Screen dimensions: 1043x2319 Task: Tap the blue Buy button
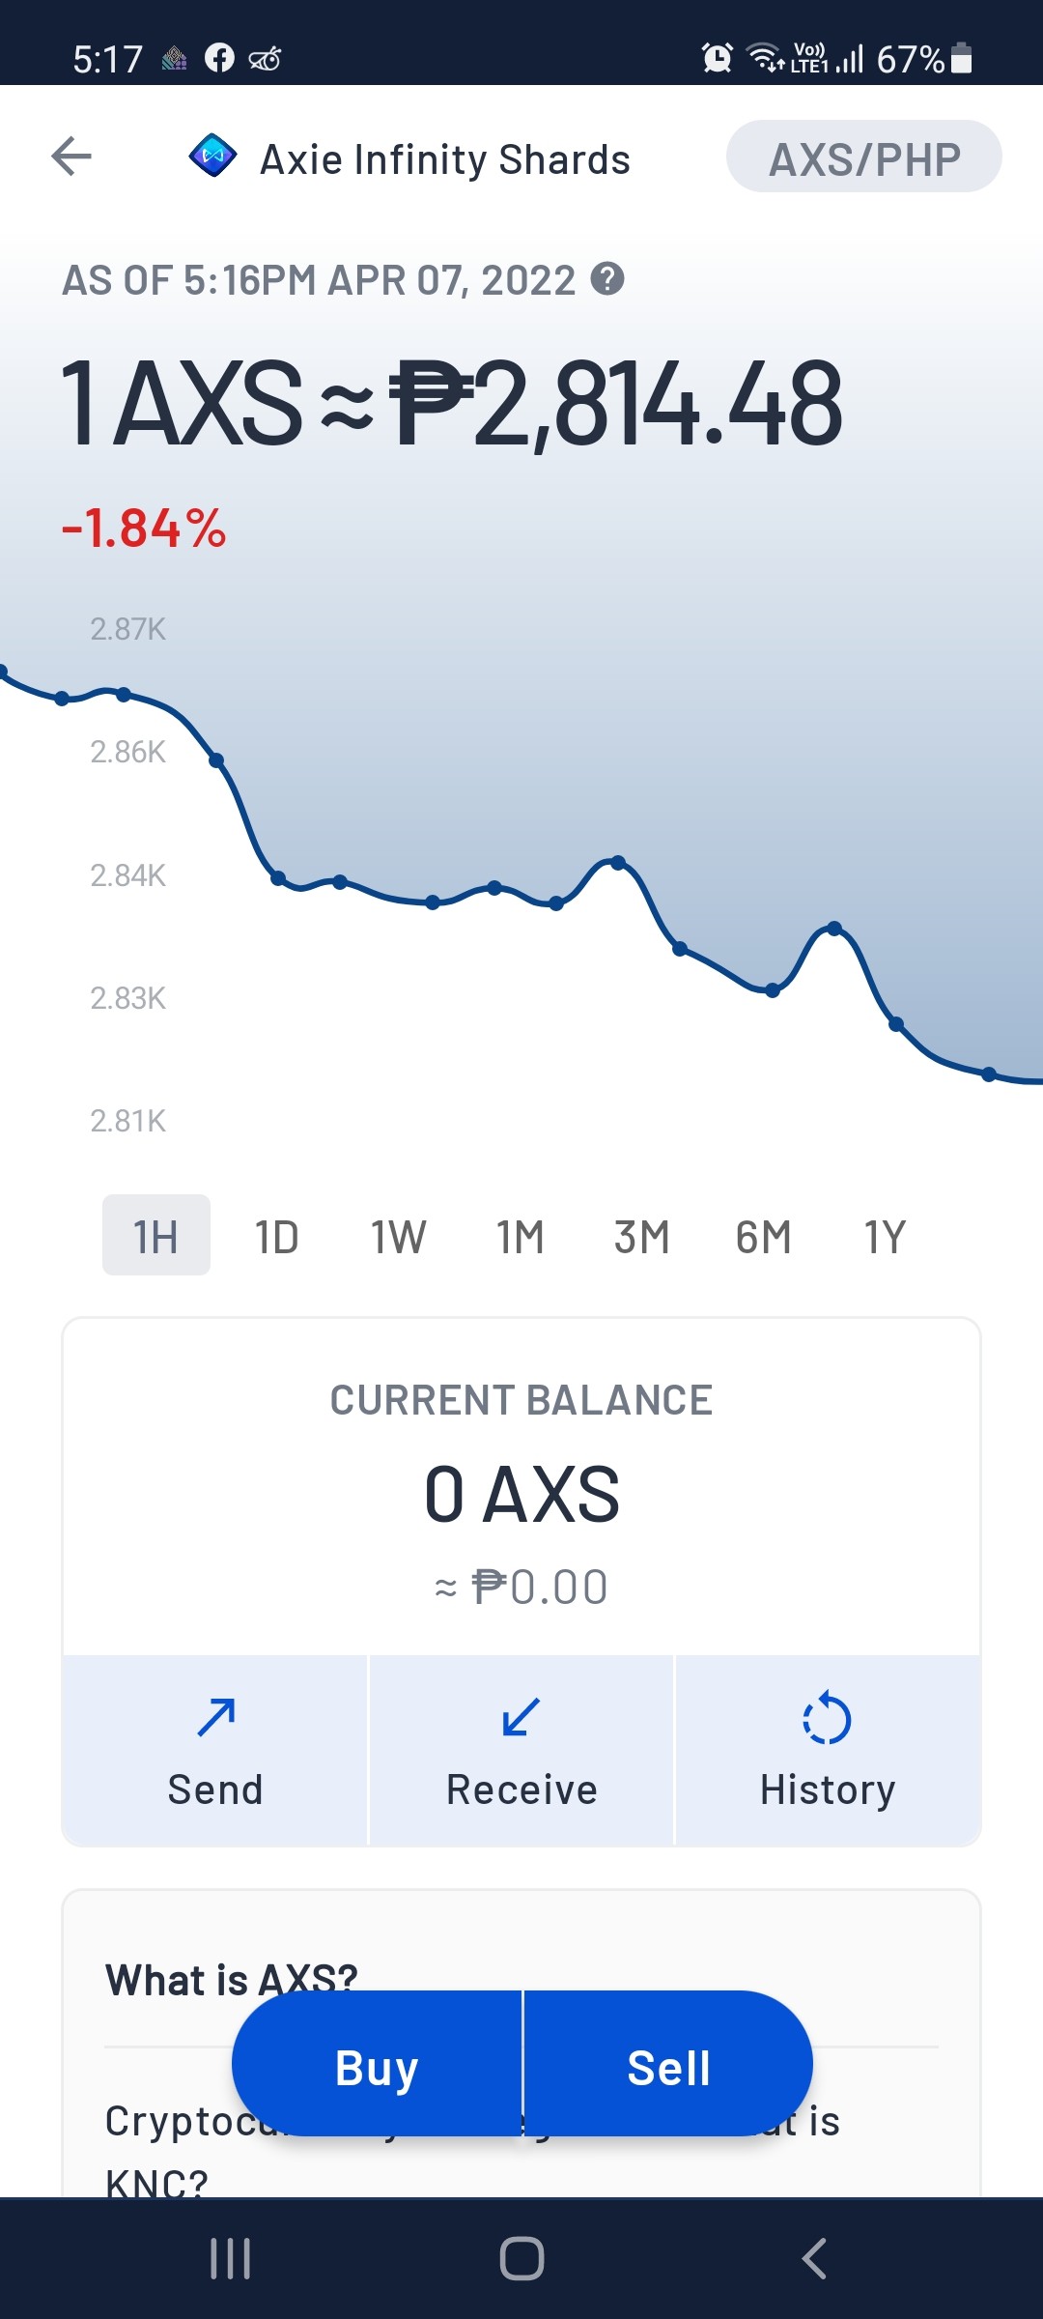(x=377, y=2064)
